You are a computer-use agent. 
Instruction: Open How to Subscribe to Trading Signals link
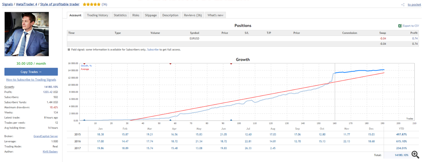31,80
